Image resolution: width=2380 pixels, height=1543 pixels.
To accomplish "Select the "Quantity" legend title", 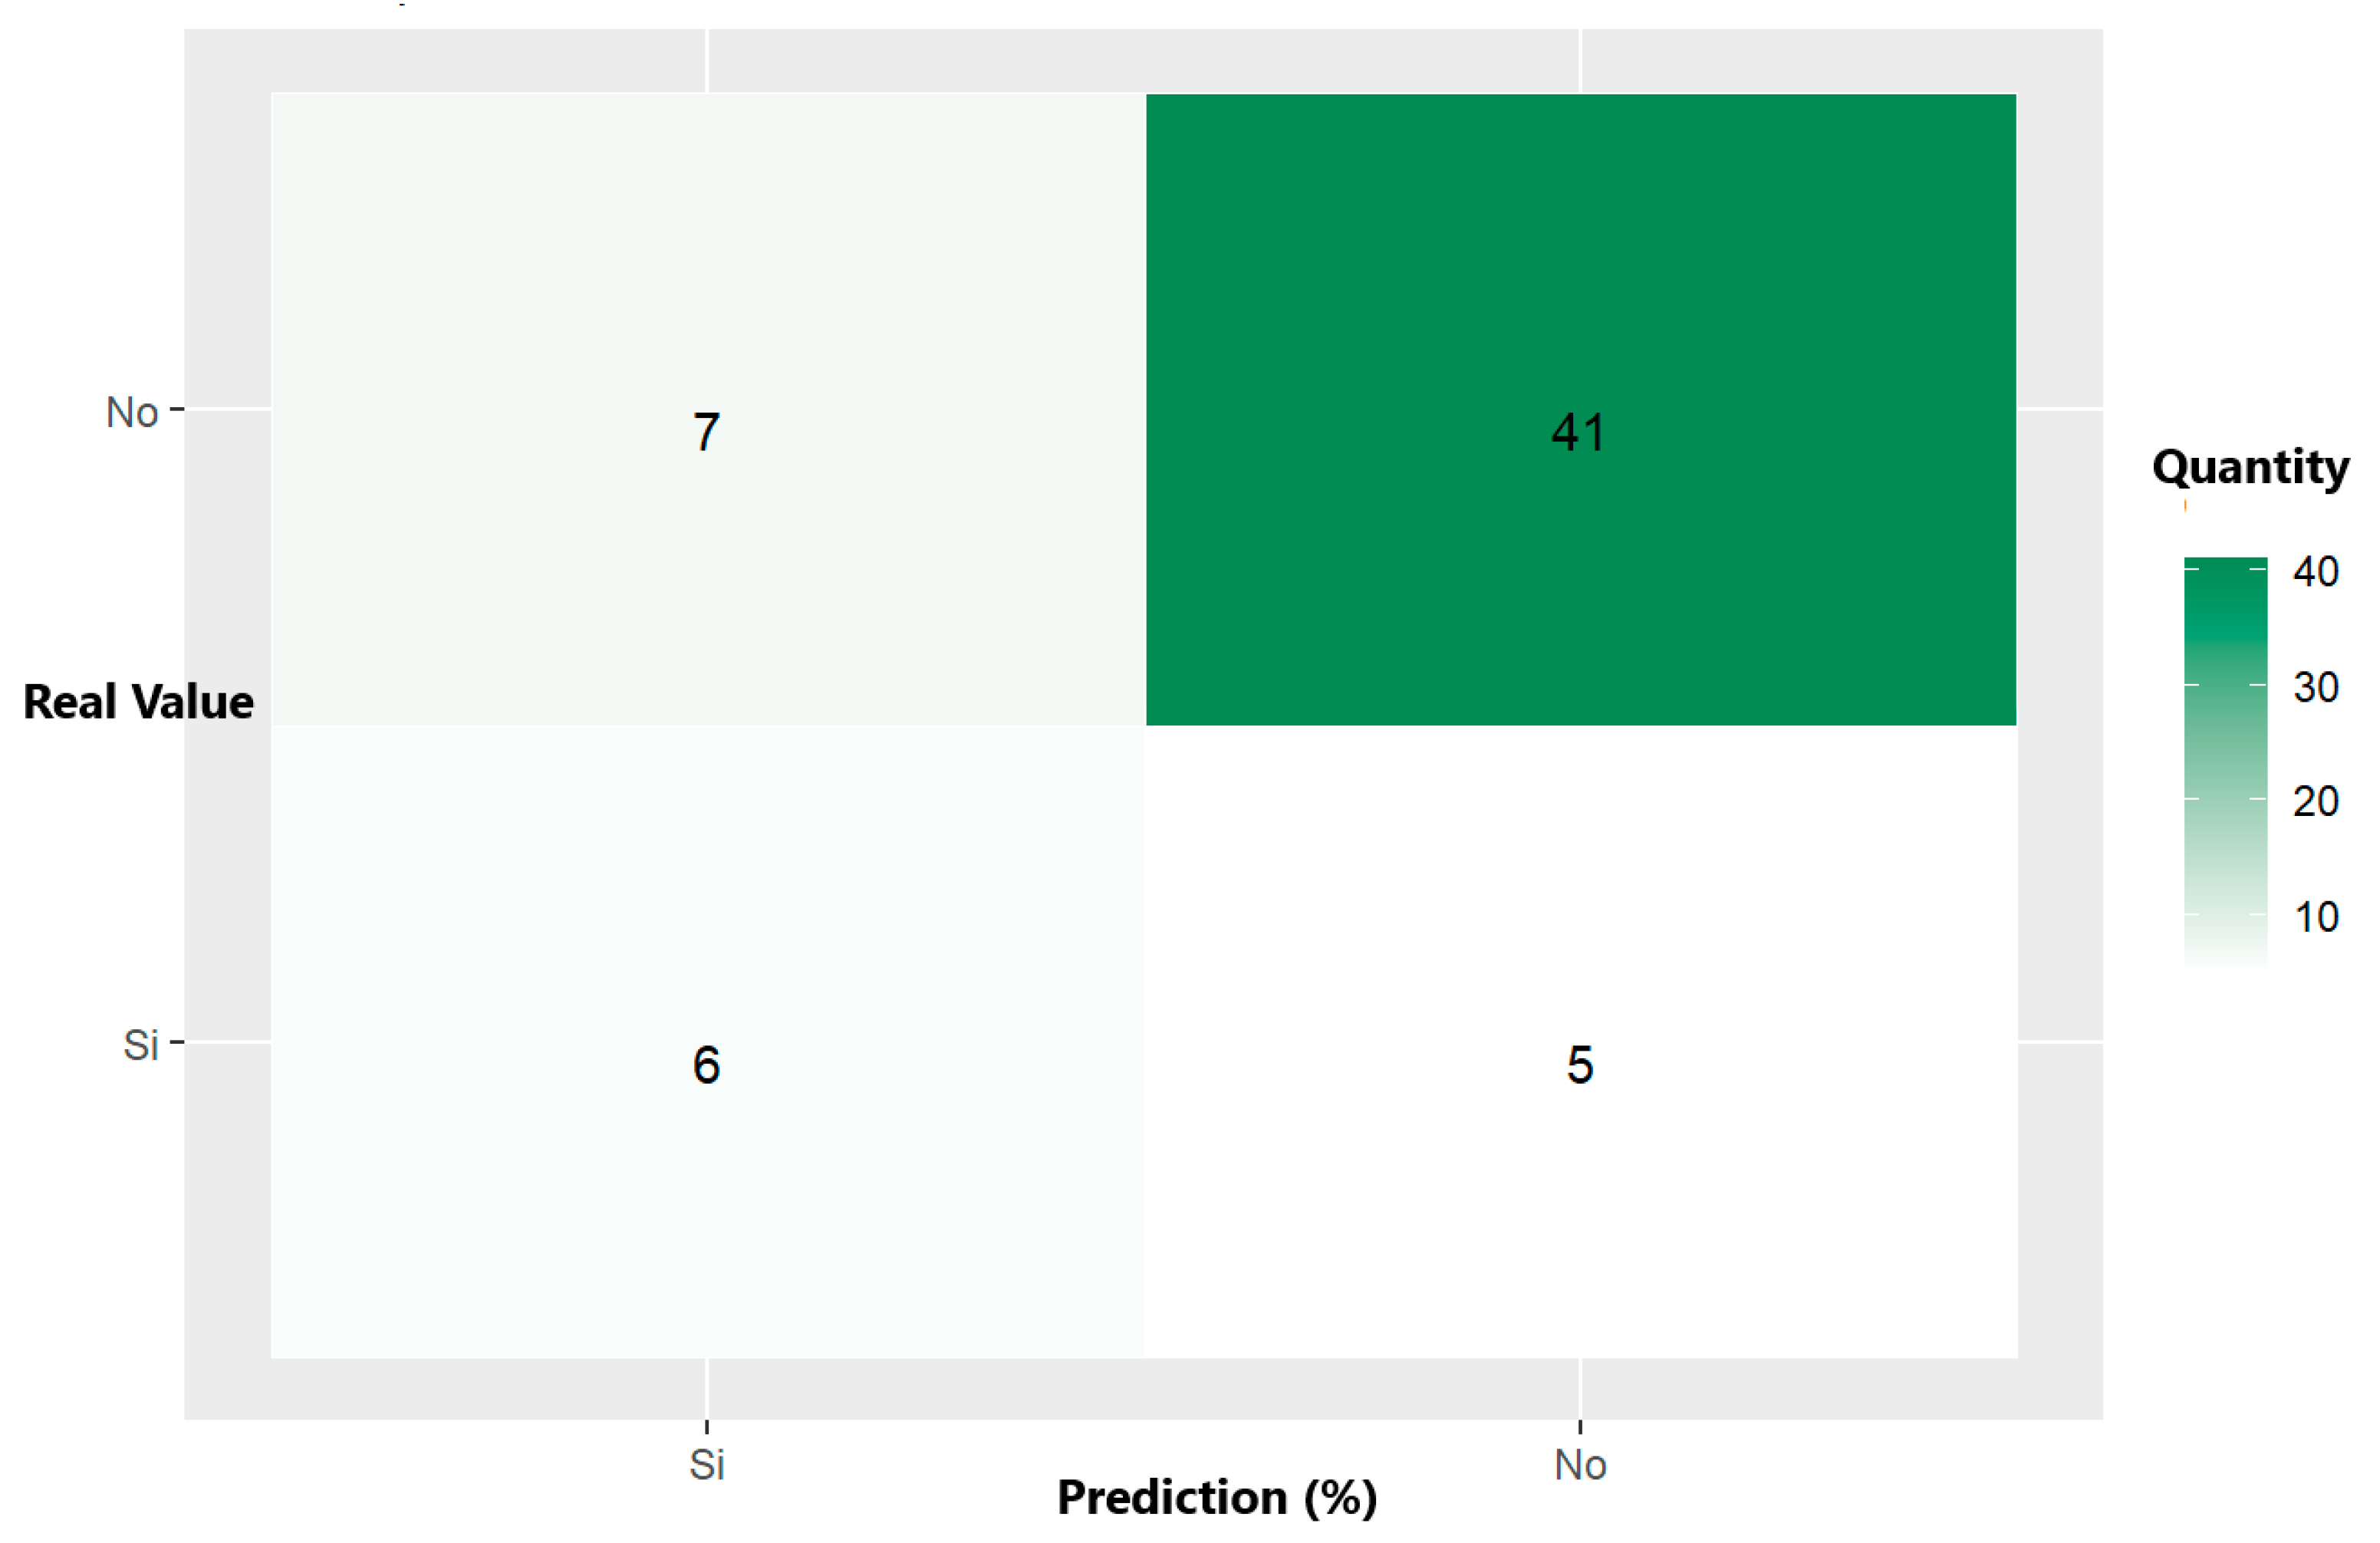I will click(2250, 467).
